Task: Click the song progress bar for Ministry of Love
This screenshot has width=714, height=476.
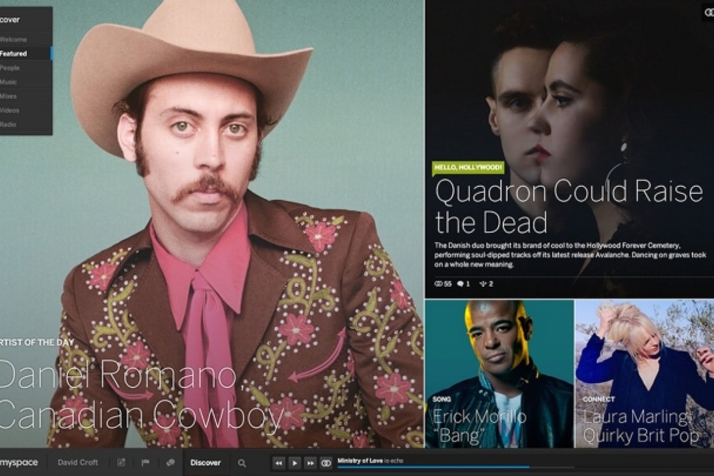Action: [x=455, y=466]
